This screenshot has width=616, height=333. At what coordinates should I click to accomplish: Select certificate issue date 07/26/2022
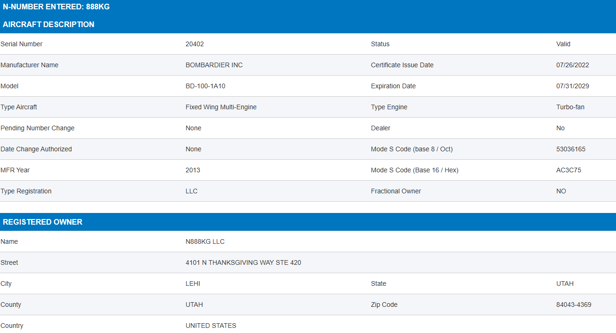[x=572, y=65]
